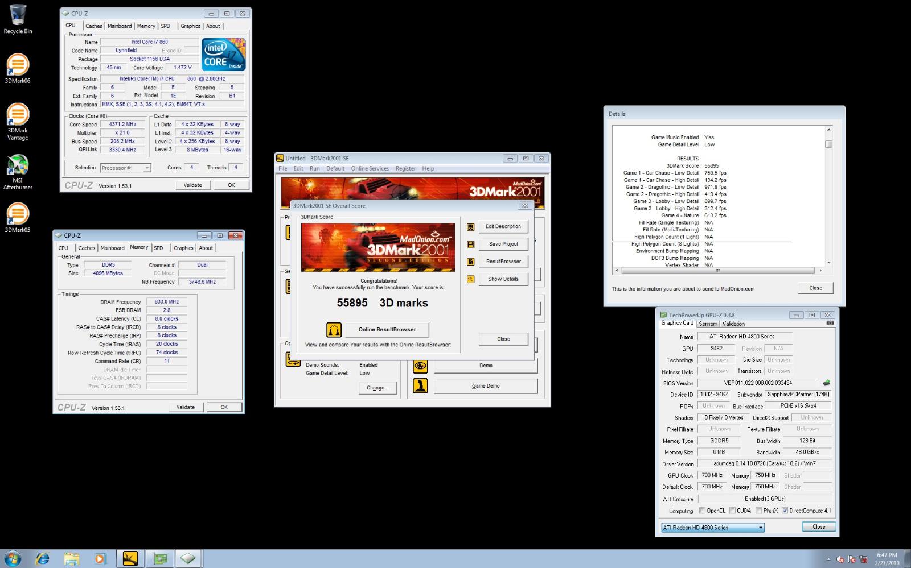Click the GPU-Z BIOS save chip icon
The image size is (911, 568).
click(826, 383)
